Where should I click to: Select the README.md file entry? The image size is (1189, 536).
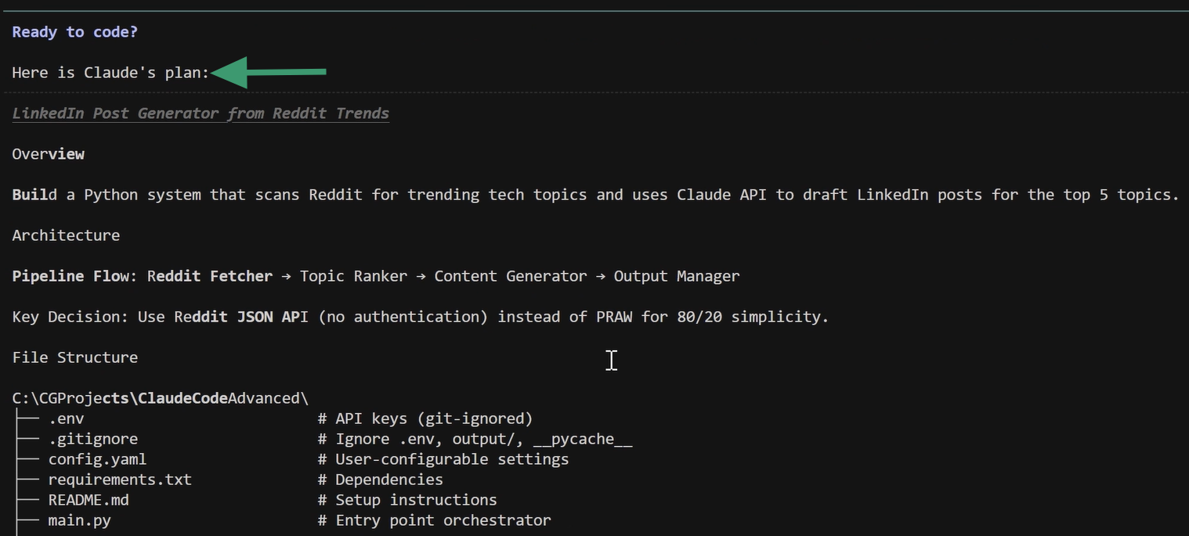tap(89, 500)
